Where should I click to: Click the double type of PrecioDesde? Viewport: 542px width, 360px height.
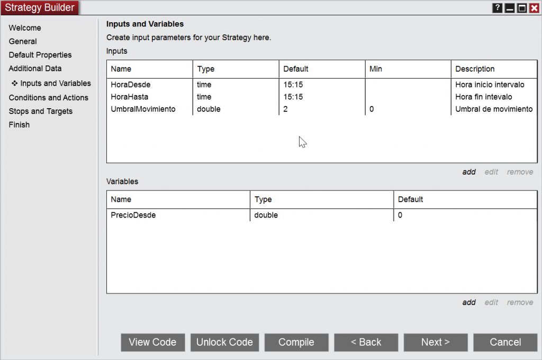pos(266,215)
